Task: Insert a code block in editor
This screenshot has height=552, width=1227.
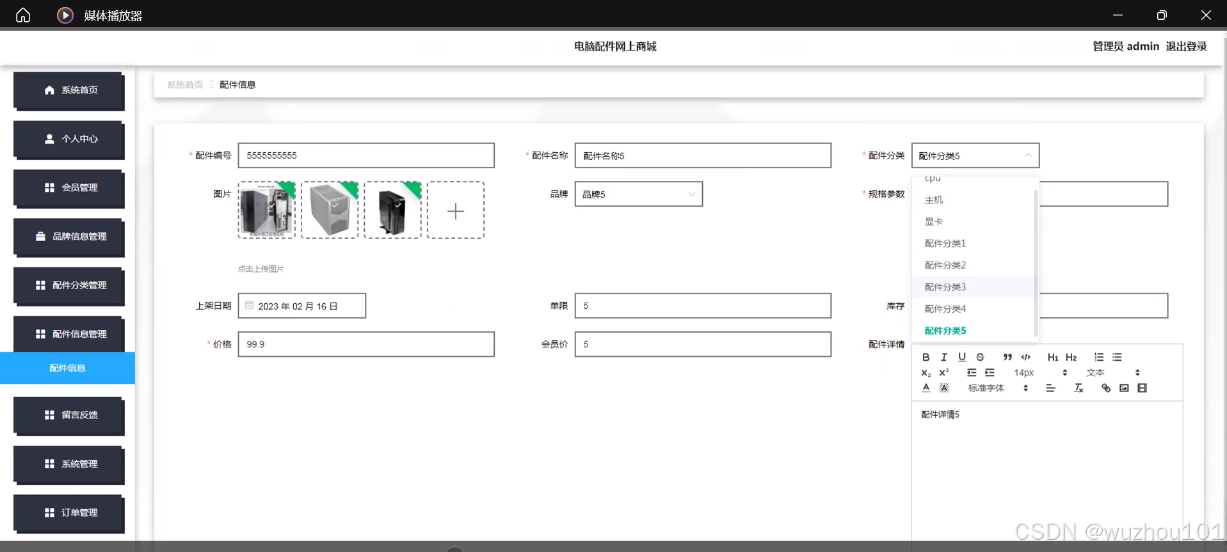Action: [1026, 357]
